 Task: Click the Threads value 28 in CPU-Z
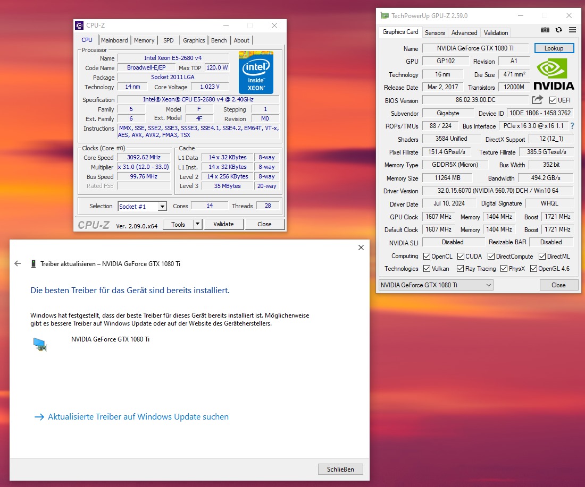[268, 206]
